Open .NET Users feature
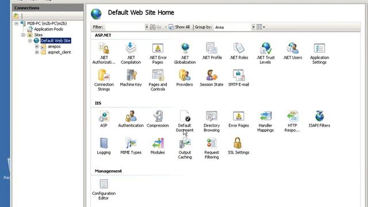368x207 pixels. 293,51
